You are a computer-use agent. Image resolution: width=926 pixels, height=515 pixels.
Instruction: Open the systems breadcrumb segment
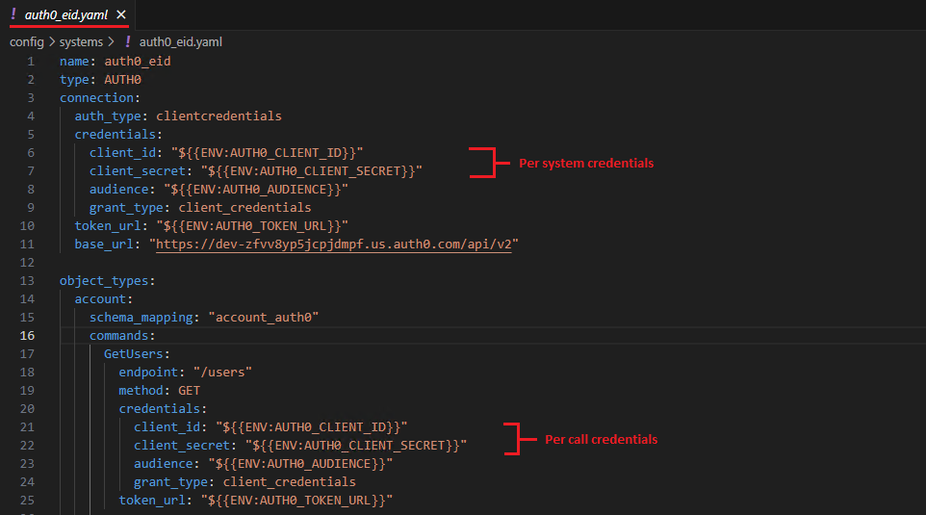[x=81, y=42]
